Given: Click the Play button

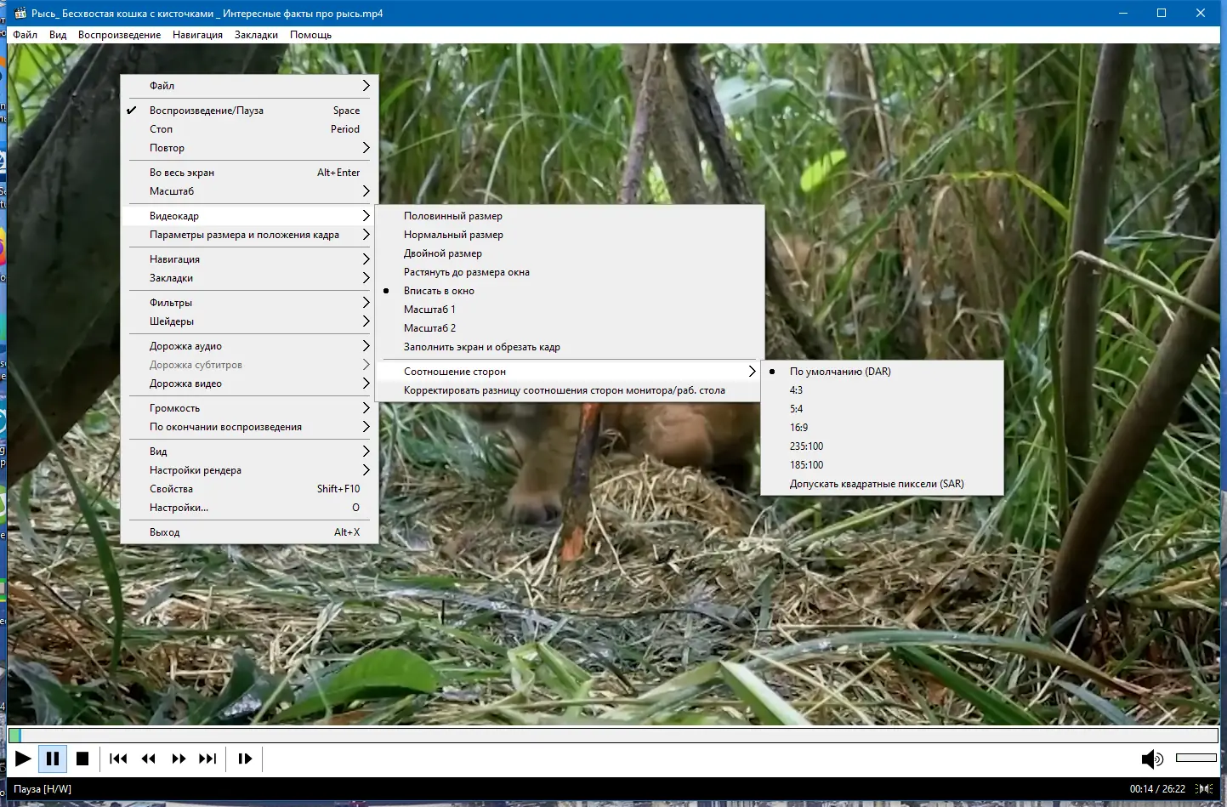Looking at the screenshot, I should click(23, 759).
